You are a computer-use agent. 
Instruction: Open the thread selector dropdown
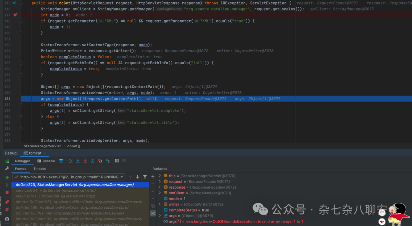69,177
